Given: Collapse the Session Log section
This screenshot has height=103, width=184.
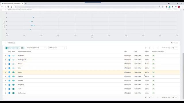Looking at the screenshot, I should (5, 43).
